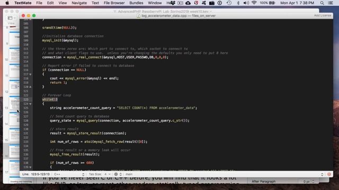Collapse the fold at line 117
The width and height of the screenshot is (339, 190).
31,74
